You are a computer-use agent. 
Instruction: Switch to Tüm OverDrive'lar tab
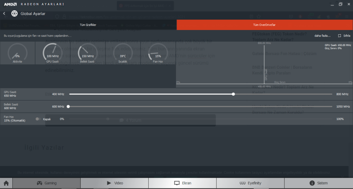(264, 25)
